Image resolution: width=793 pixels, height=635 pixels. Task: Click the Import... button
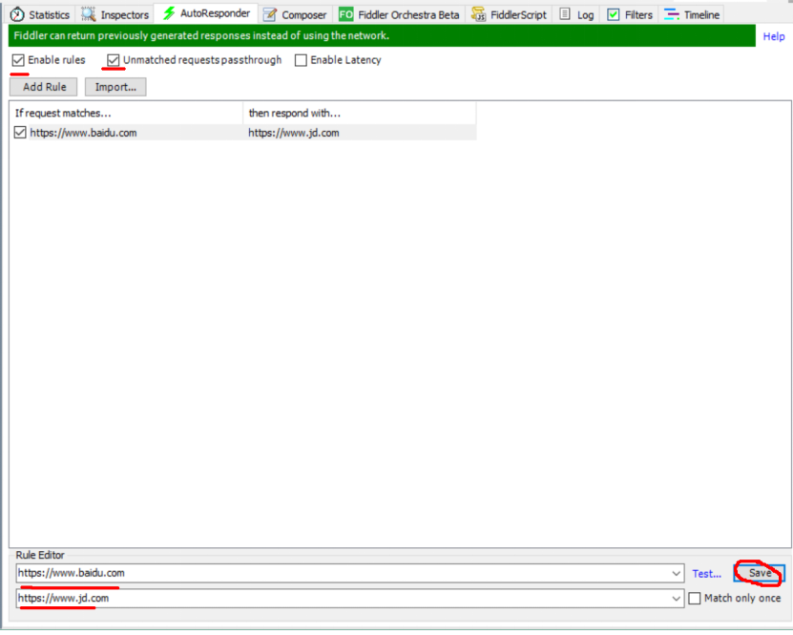coord(115,87)
